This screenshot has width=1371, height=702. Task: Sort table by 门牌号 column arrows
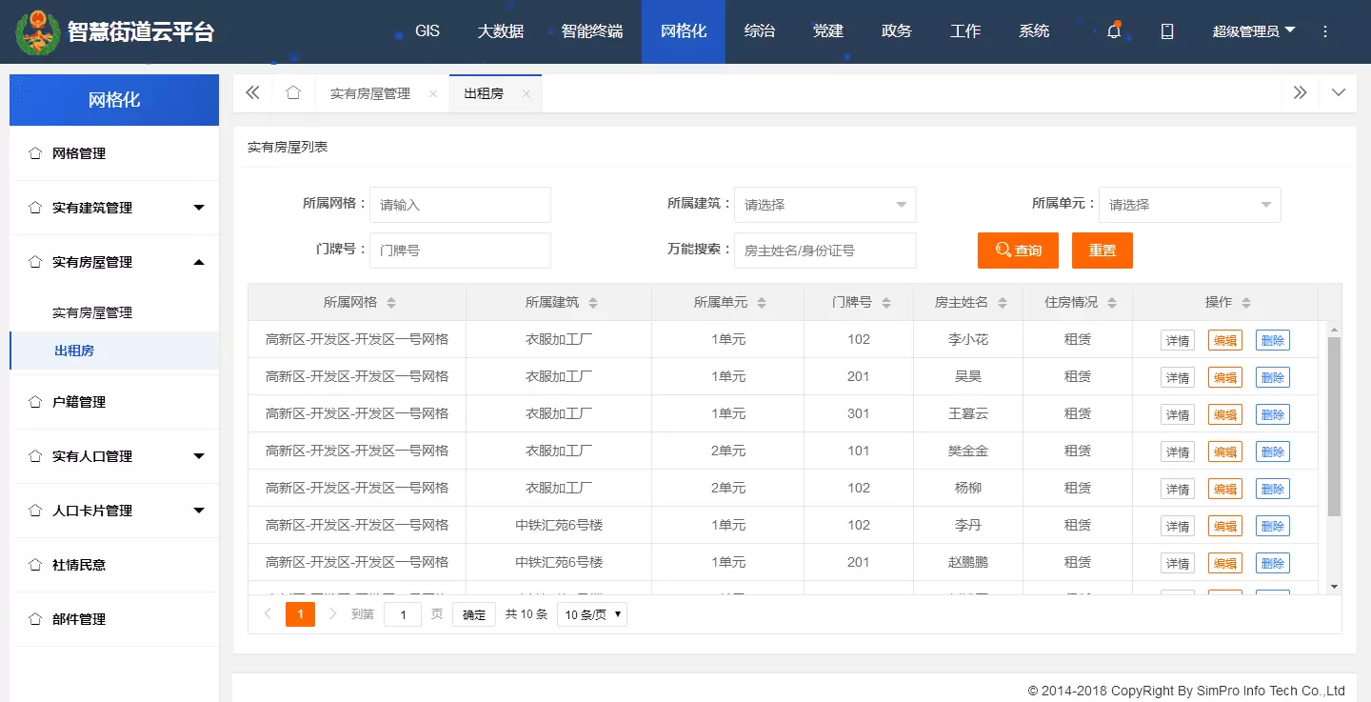886,303
